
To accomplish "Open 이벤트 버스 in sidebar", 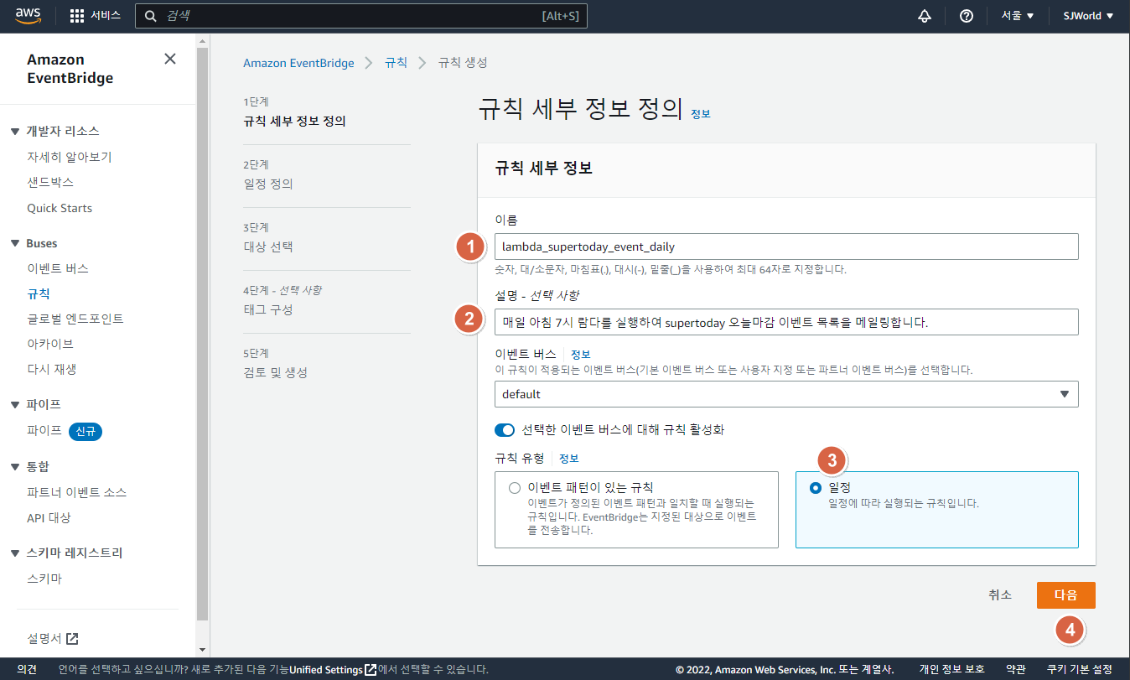I will coord(58,268).
